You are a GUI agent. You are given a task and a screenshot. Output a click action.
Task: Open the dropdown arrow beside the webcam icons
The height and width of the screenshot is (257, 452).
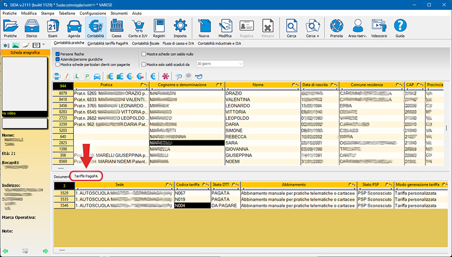click(44, 45)
